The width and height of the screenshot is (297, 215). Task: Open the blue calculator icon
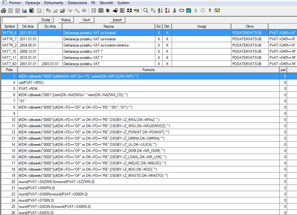(188, 10)
